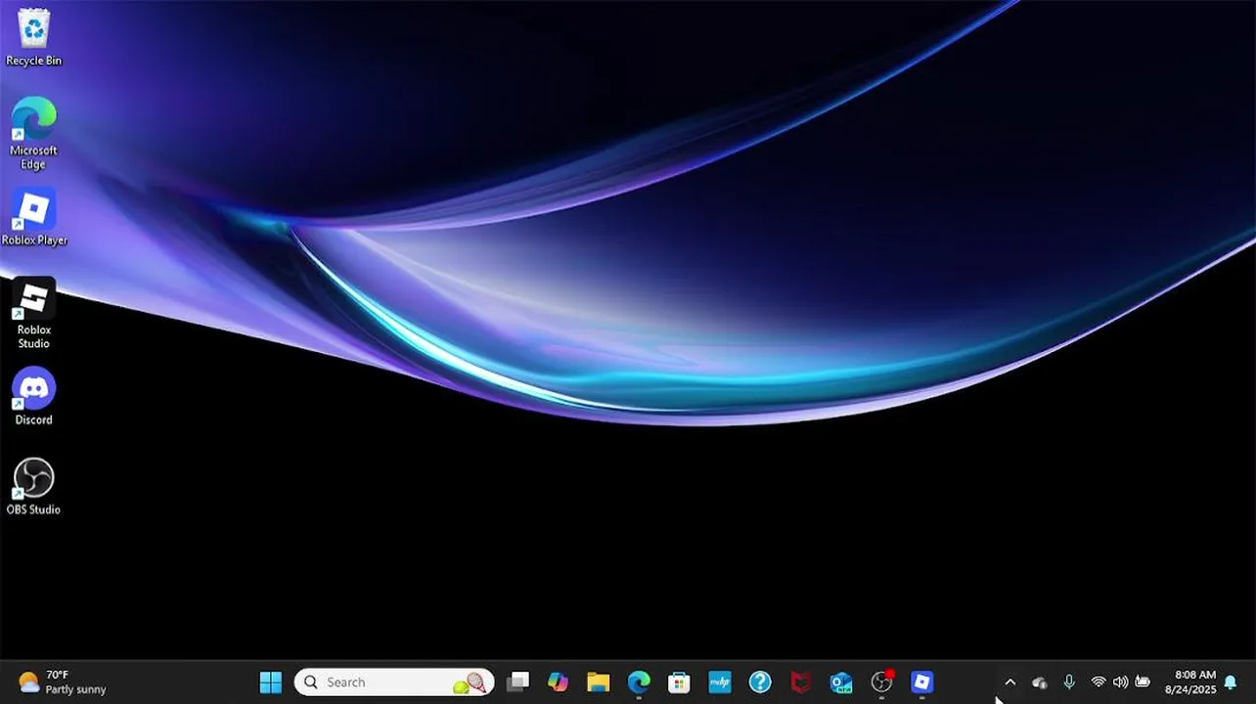The width and height of the screenshot is (1256, 704).
Task: Select the Roblox Player desktop shortcut
Action: point(34,217)
